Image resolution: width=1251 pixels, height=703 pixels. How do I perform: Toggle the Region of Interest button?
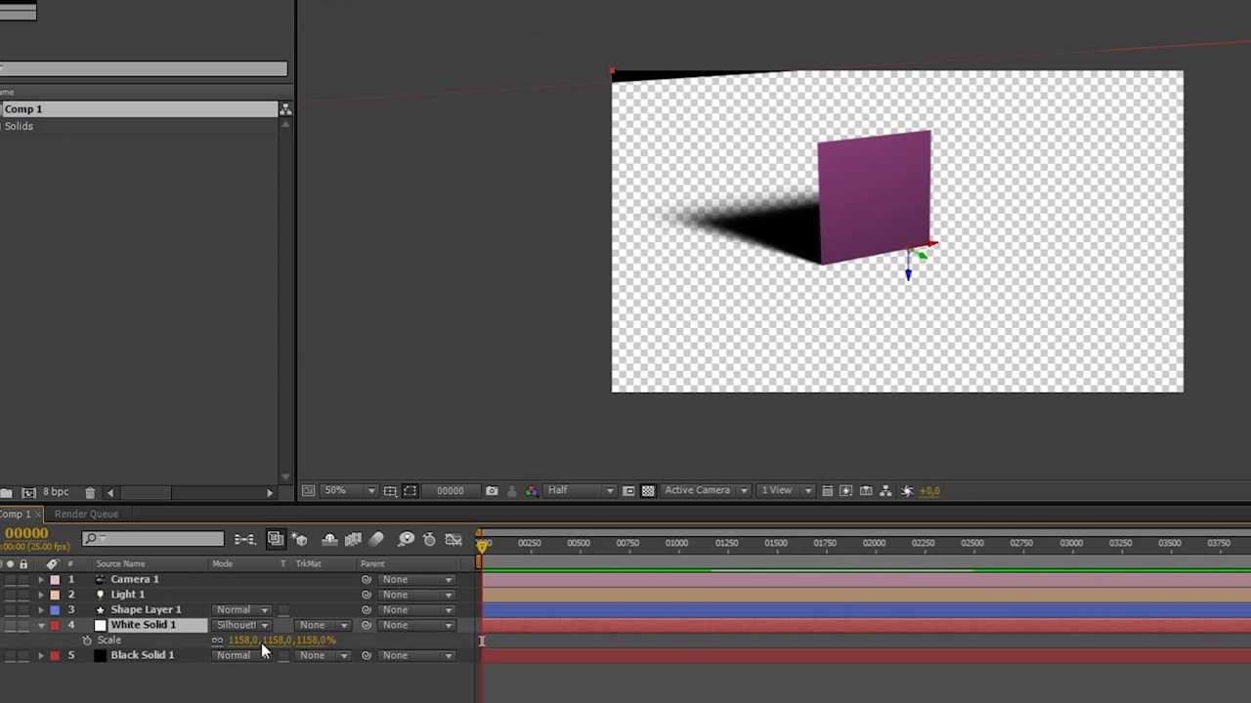coord(628,491)
